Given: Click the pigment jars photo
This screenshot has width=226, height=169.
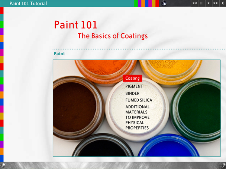Looking at the screenshot, I should (137, 108).
